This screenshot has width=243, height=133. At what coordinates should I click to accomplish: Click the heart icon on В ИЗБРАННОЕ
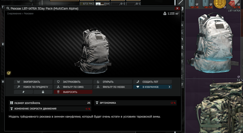(x=138, y=87)
